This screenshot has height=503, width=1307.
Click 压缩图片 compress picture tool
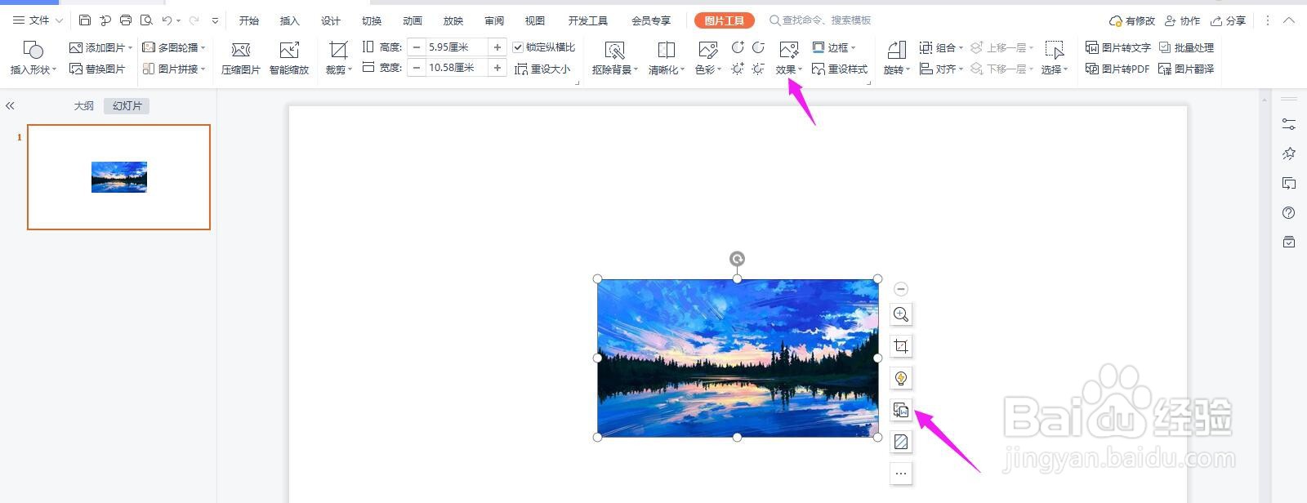coord(240,58)
